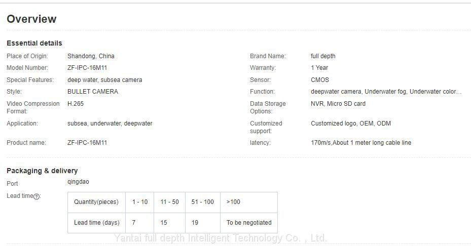Viewport: 471px width, 246px height.
Task: Click the Shandong, China origin value
Action: pyautogui.click(x=91, y=56)
